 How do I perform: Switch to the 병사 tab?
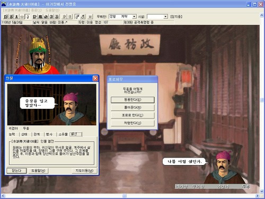[49, 134]
